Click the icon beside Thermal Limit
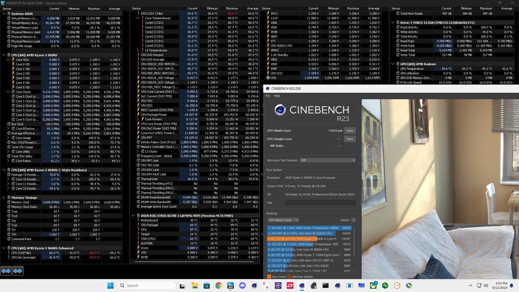 click(x=138, y=179)
